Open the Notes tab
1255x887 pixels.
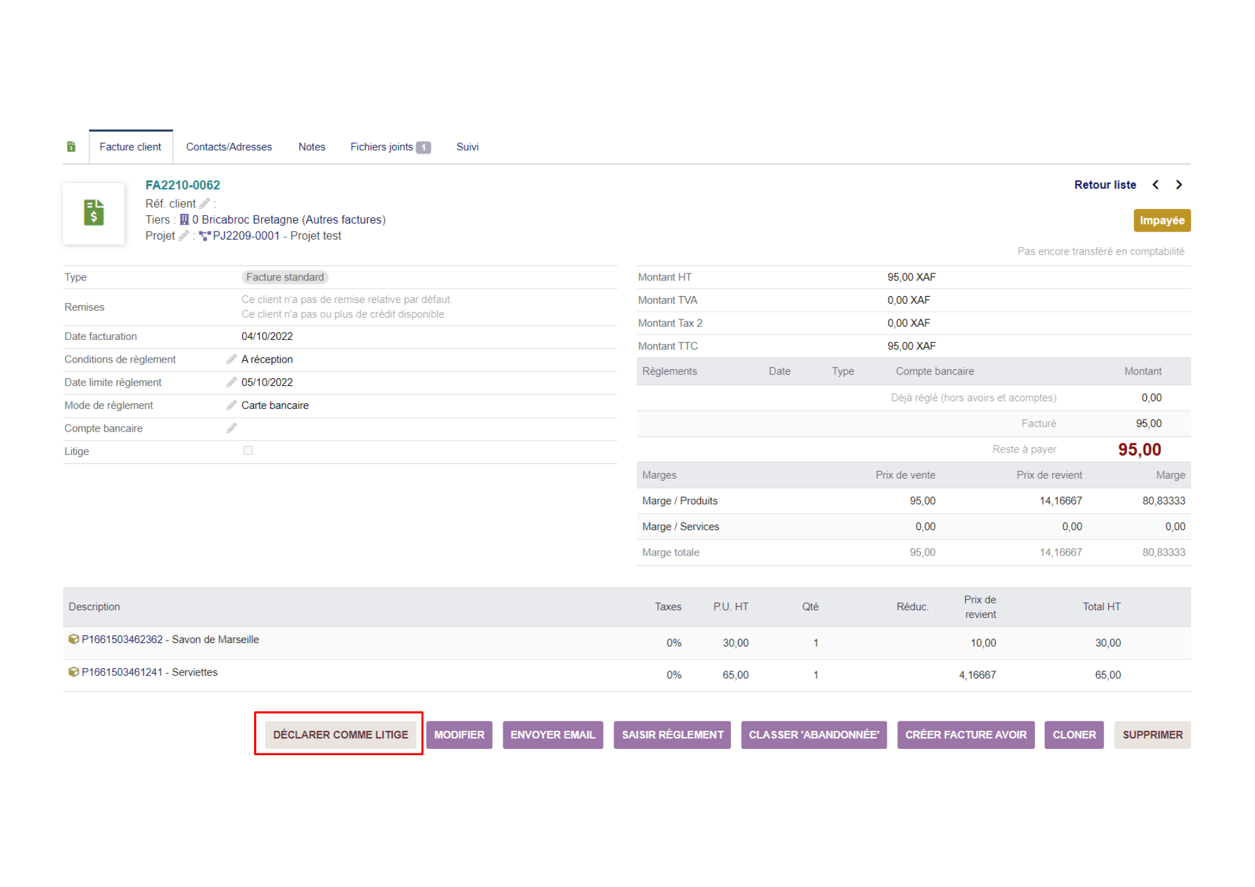coord(312,147)
